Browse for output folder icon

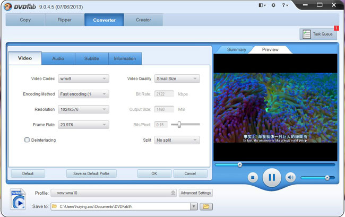[x=206, y=206]
